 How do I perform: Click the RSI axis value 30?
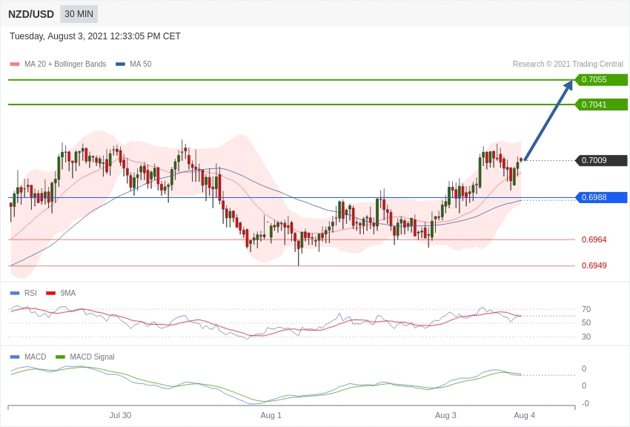click(586, 337)
